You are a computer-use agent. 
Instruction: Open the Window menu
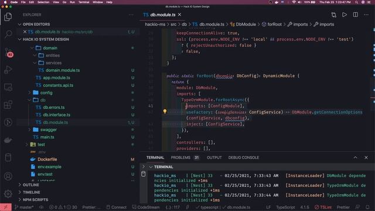point(98,2)
